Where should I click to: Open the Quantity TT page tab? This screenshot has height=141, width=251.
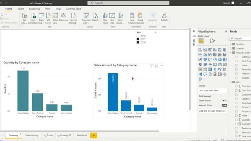point(64,136)
